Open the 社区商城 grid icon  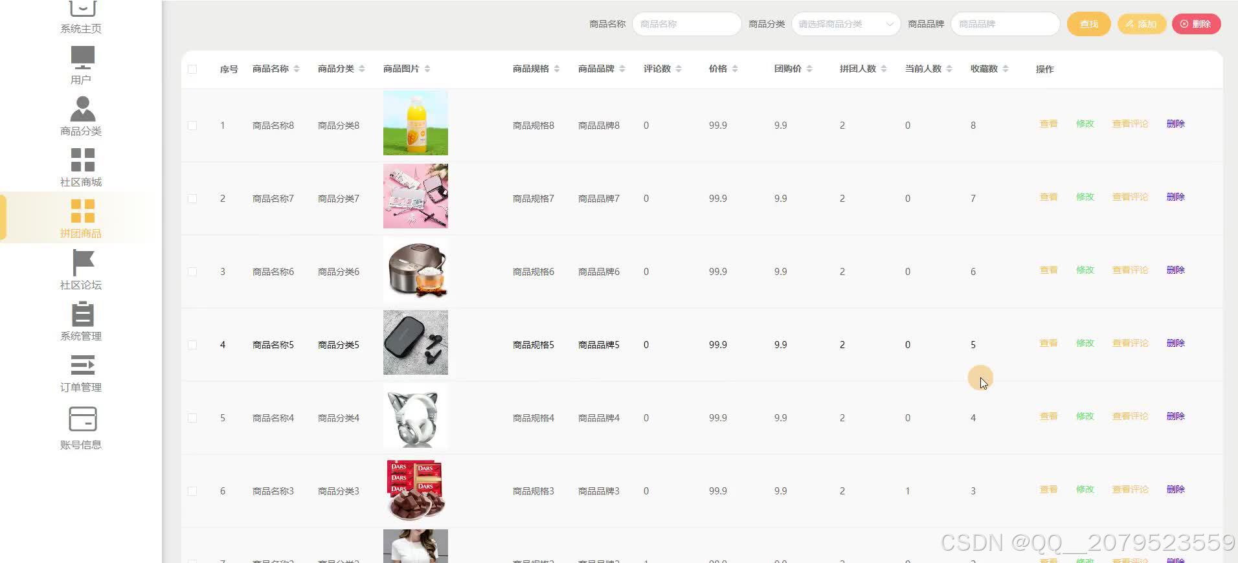82,160
